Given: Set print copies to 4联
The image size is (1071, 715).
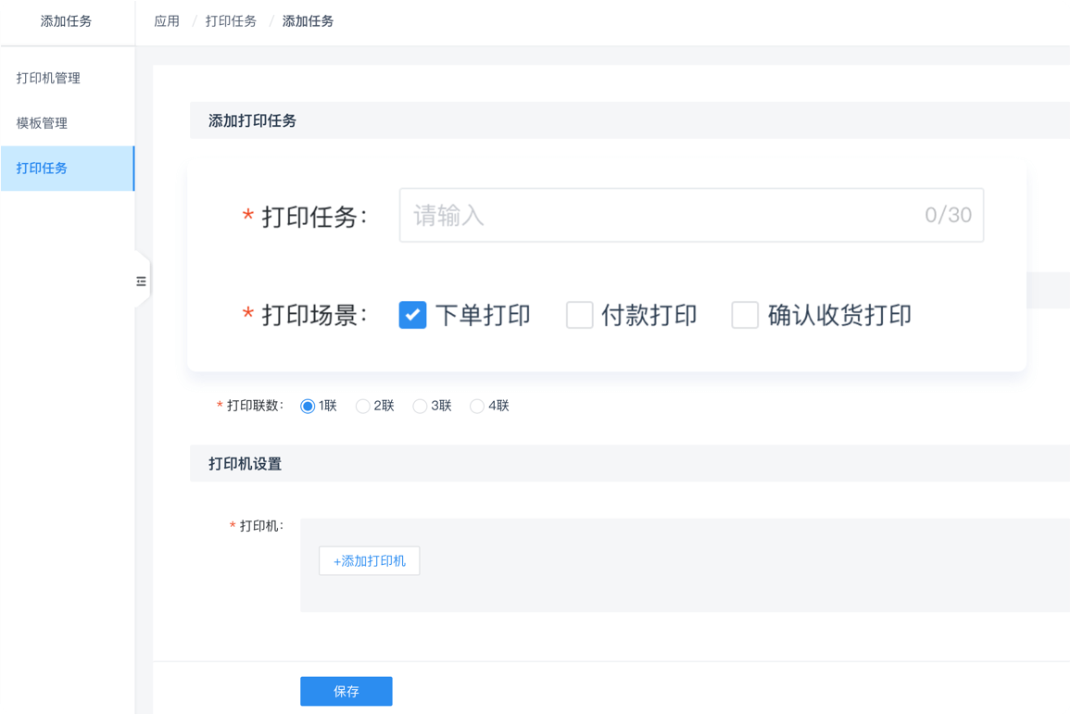Looking at the screenshot, I should (477, 407).
